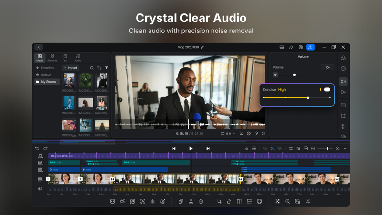
Task: Add a new overlay image track icon
Action: point(40,170)
